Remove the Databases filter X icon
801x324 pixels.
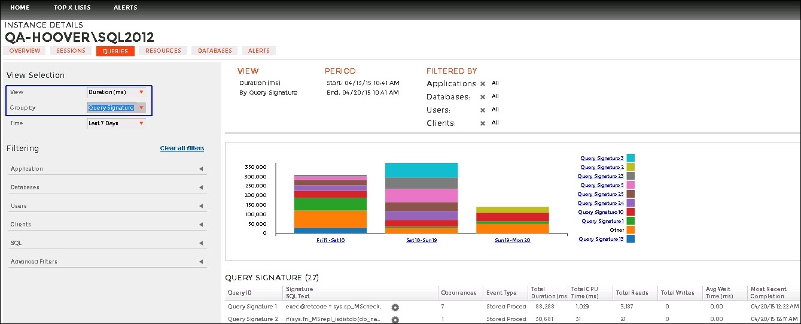[483, 96]
